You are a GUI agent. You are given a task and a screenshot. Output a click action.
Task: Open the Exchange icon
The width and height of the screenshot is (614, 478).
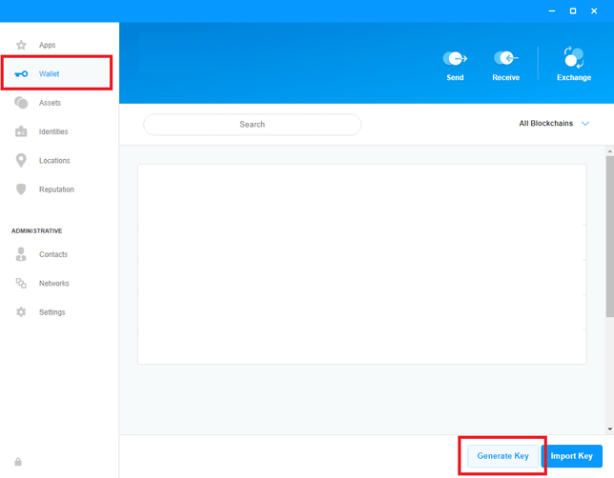574,57
